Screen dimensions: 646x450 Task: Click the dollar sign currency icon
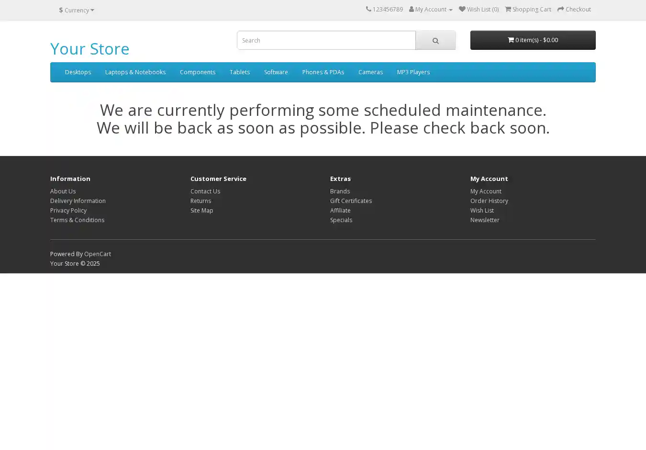pos(61,10)
